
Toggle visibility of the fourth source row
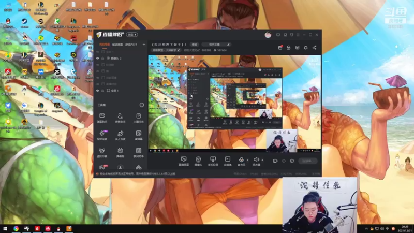pos(98,71)
